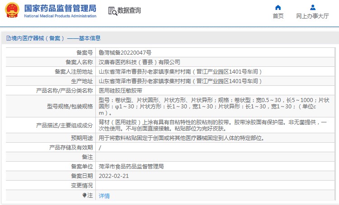Open 网上办事大厅 service hall link
The height and width of the screenshot is (205, 339).
tap(313, 16)
